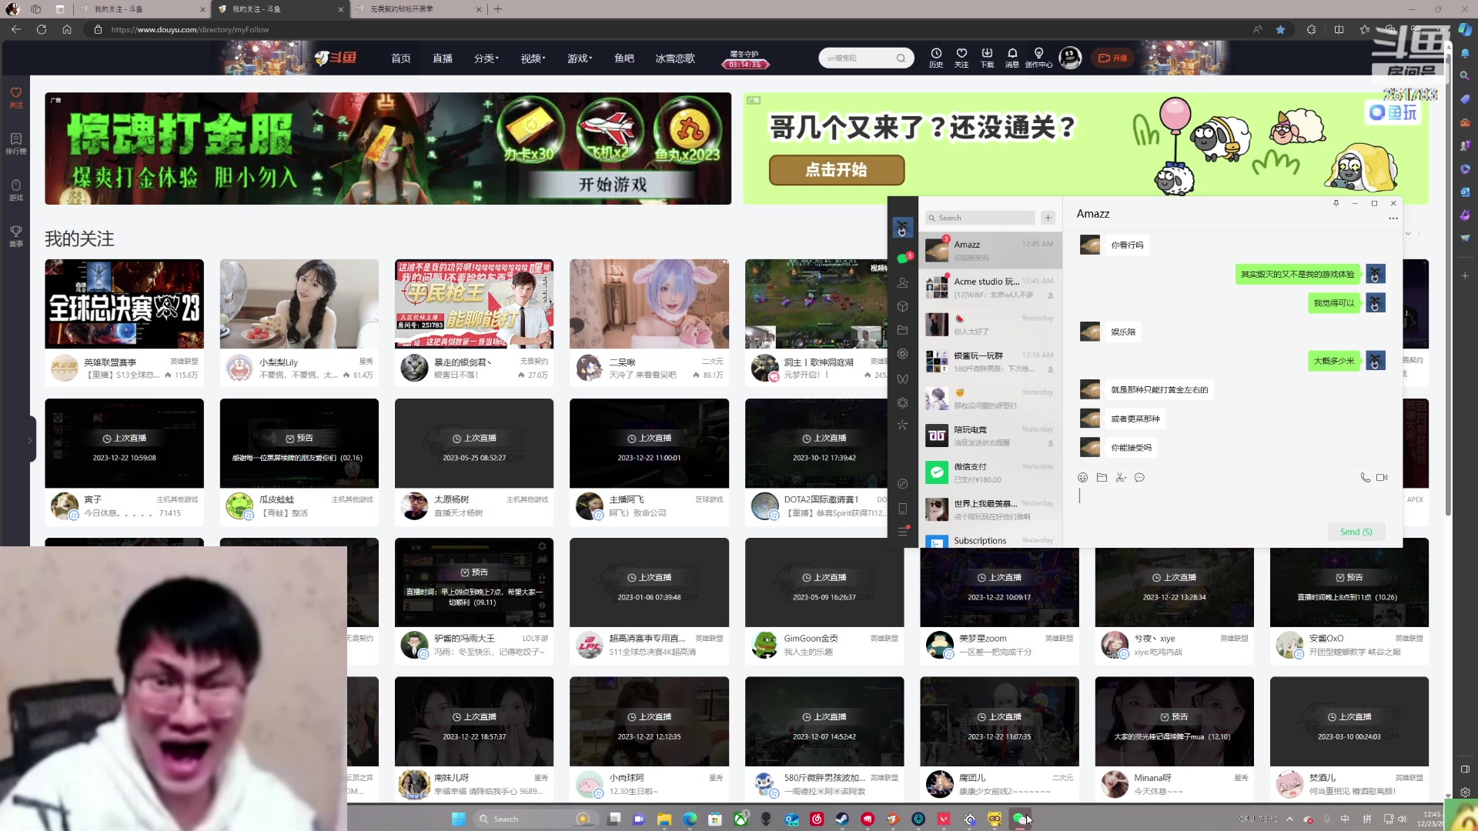Pin the Amazz chat window
This screenshot has height=831, width=1478.
pyautogui.click(x=1336, y=203)
